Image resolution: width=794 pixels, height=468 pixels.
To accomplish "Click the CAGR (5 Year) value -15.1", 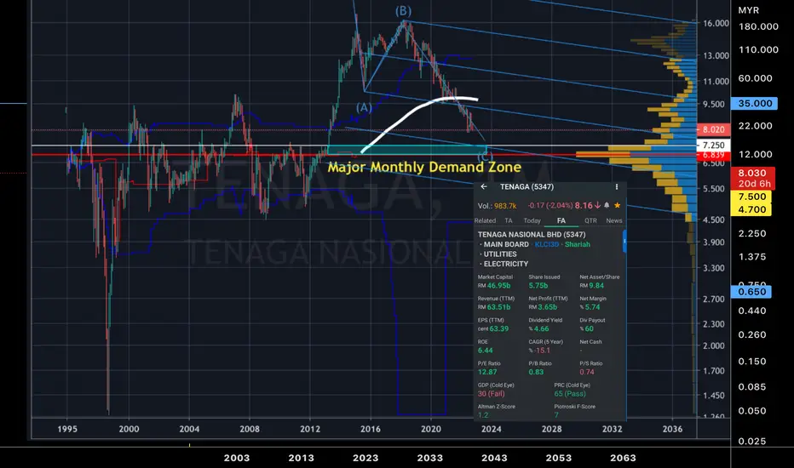I will click(x=543, y=351).
